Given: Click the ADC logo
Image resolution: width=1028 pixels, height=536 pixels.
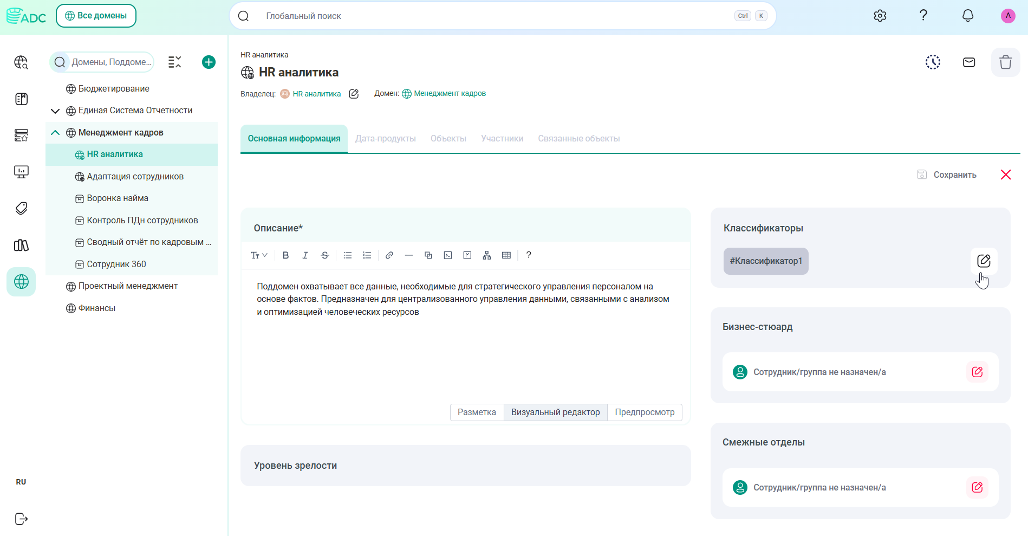Looking at the screenshot, I should pyautogui.click(x=26, y=16).
